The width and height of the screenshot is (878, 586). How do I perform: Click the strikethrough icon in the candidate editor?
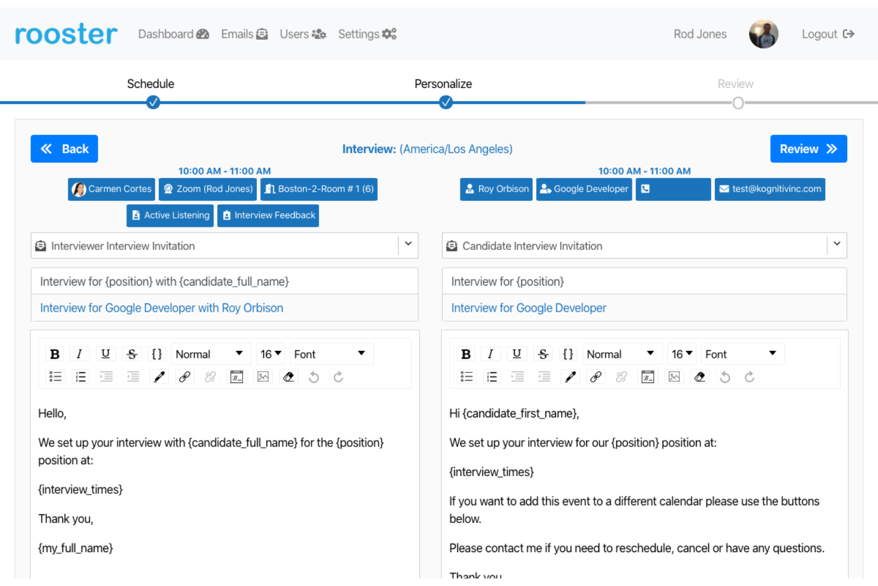(x=543, y=353)
